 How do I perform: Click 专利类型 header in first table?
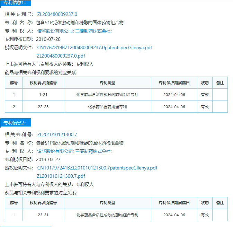point(107,83)
